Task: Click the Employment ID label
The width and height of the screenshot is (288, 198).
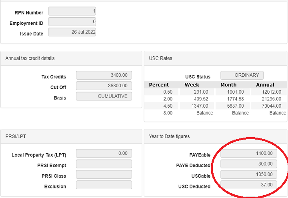Action: pos(26,23)
